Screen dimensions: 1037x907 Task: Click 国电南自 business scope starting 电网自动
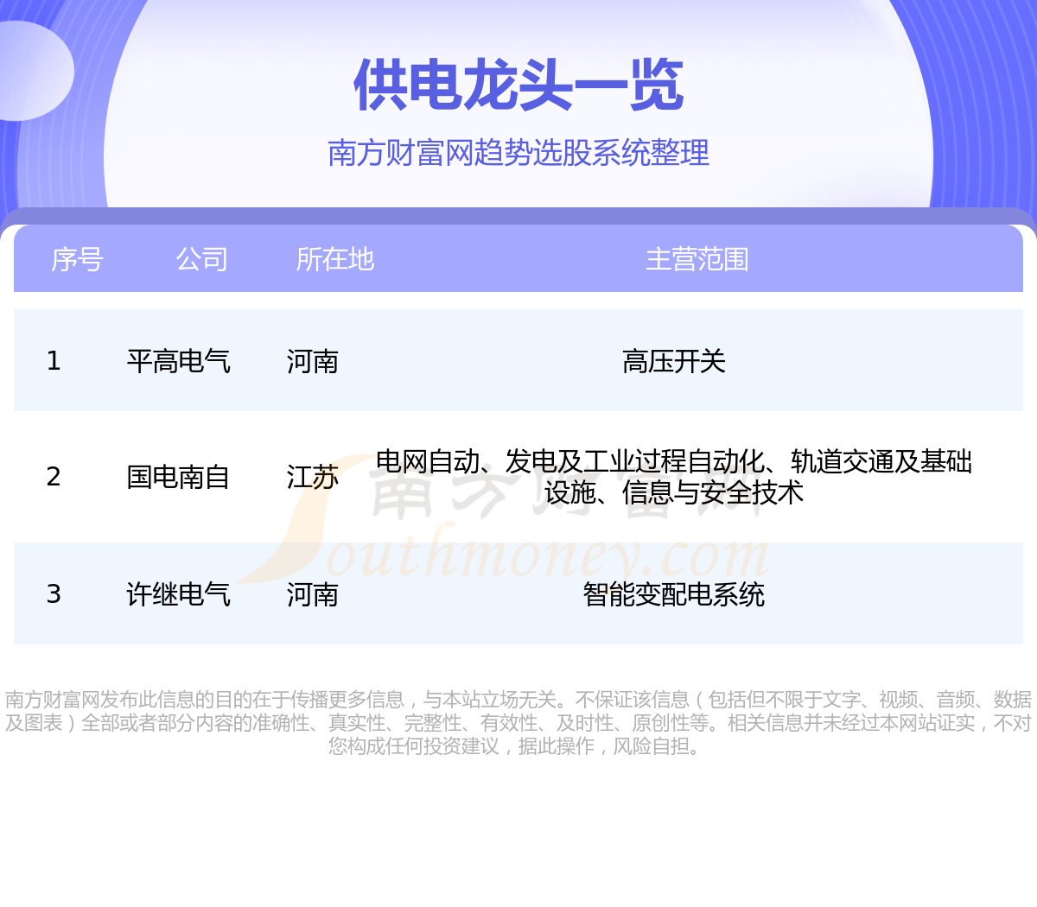click(674, 477)
